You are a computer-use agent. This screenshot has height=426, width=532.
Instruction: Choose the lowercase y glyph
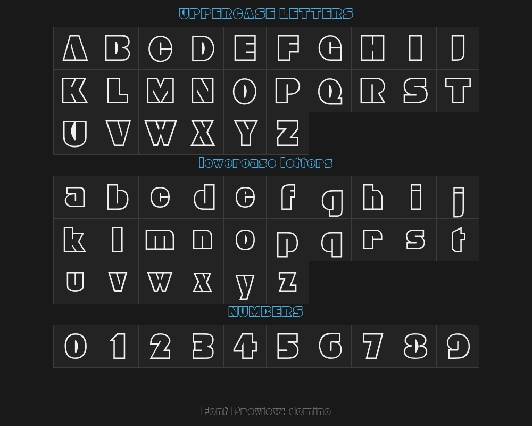click(x=245, y=282)
